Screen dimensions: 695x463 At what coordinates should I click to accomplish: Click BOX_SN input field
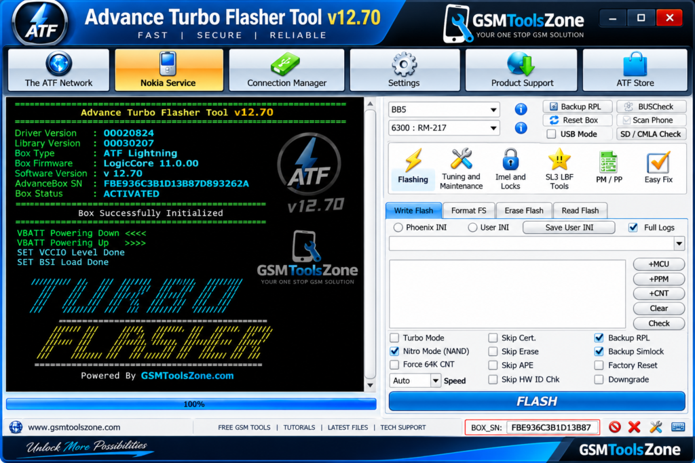[x=551, y=427]
